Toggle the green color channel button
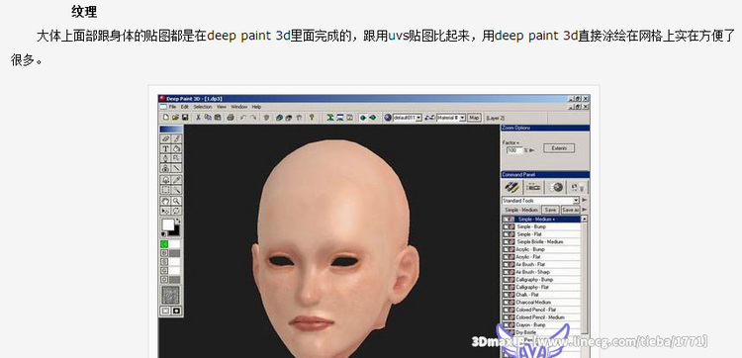Viewport: 742px width, 358px height. (x=164, y=244)
